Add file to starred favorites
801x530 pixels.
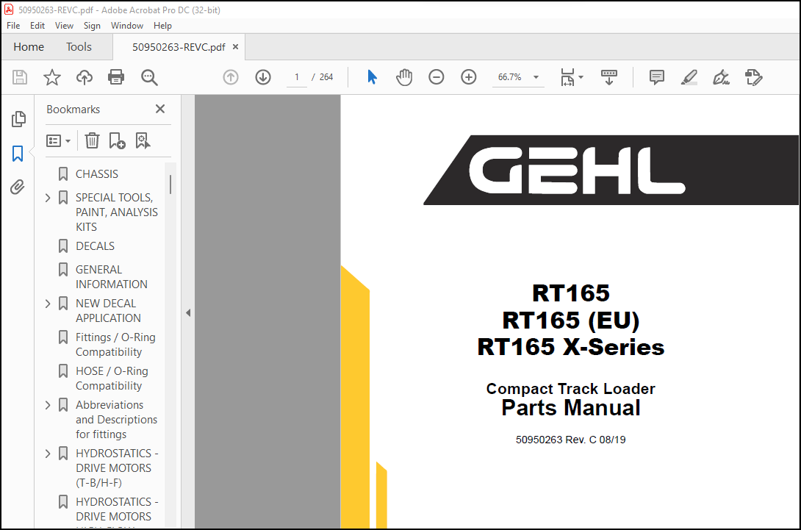(x=51, y=77)
